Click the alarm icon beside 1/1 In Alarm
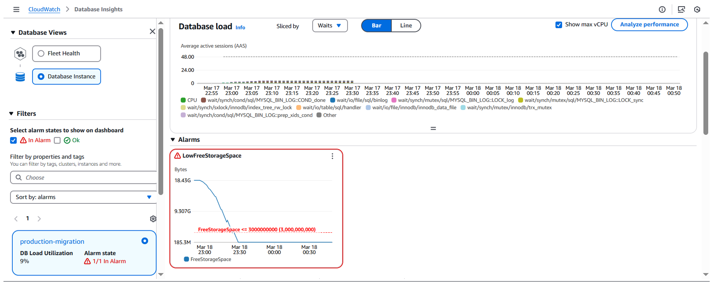 click(87, 261)
